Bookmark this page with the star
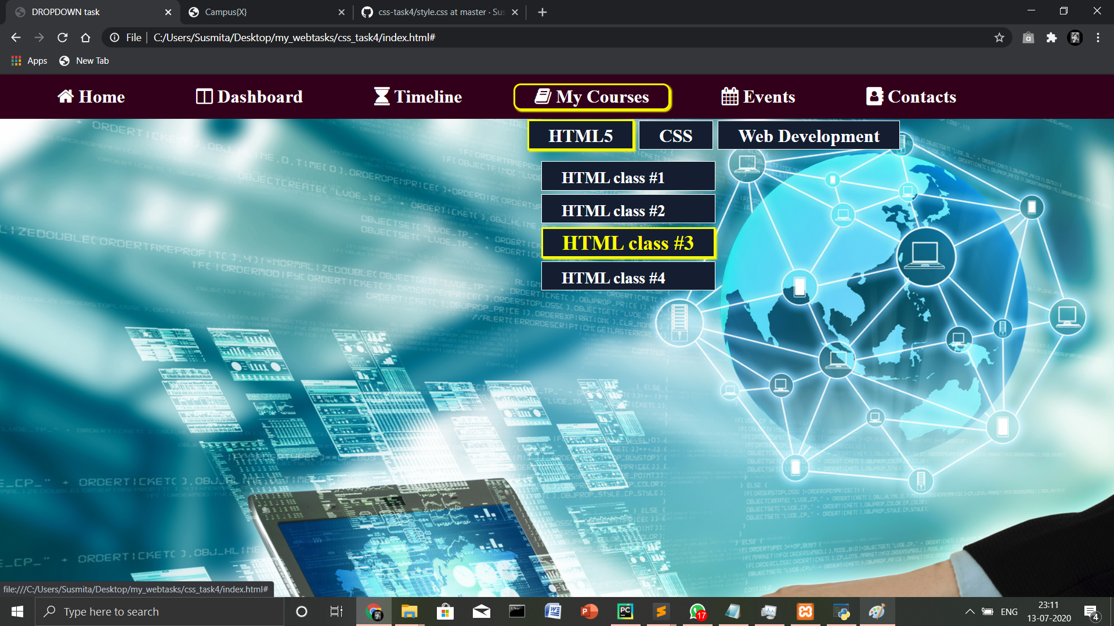 click(999, 38)
